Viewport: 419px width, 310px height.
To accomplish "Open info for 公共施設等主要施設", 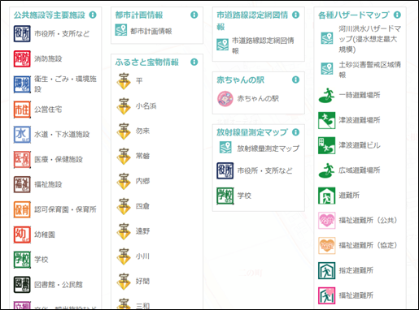I will (93, 15).
